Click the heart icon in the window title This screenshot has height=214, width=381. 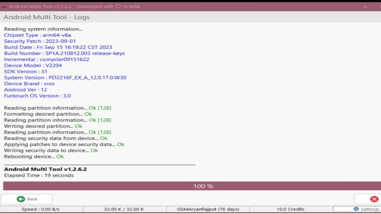tap(118, 7)
